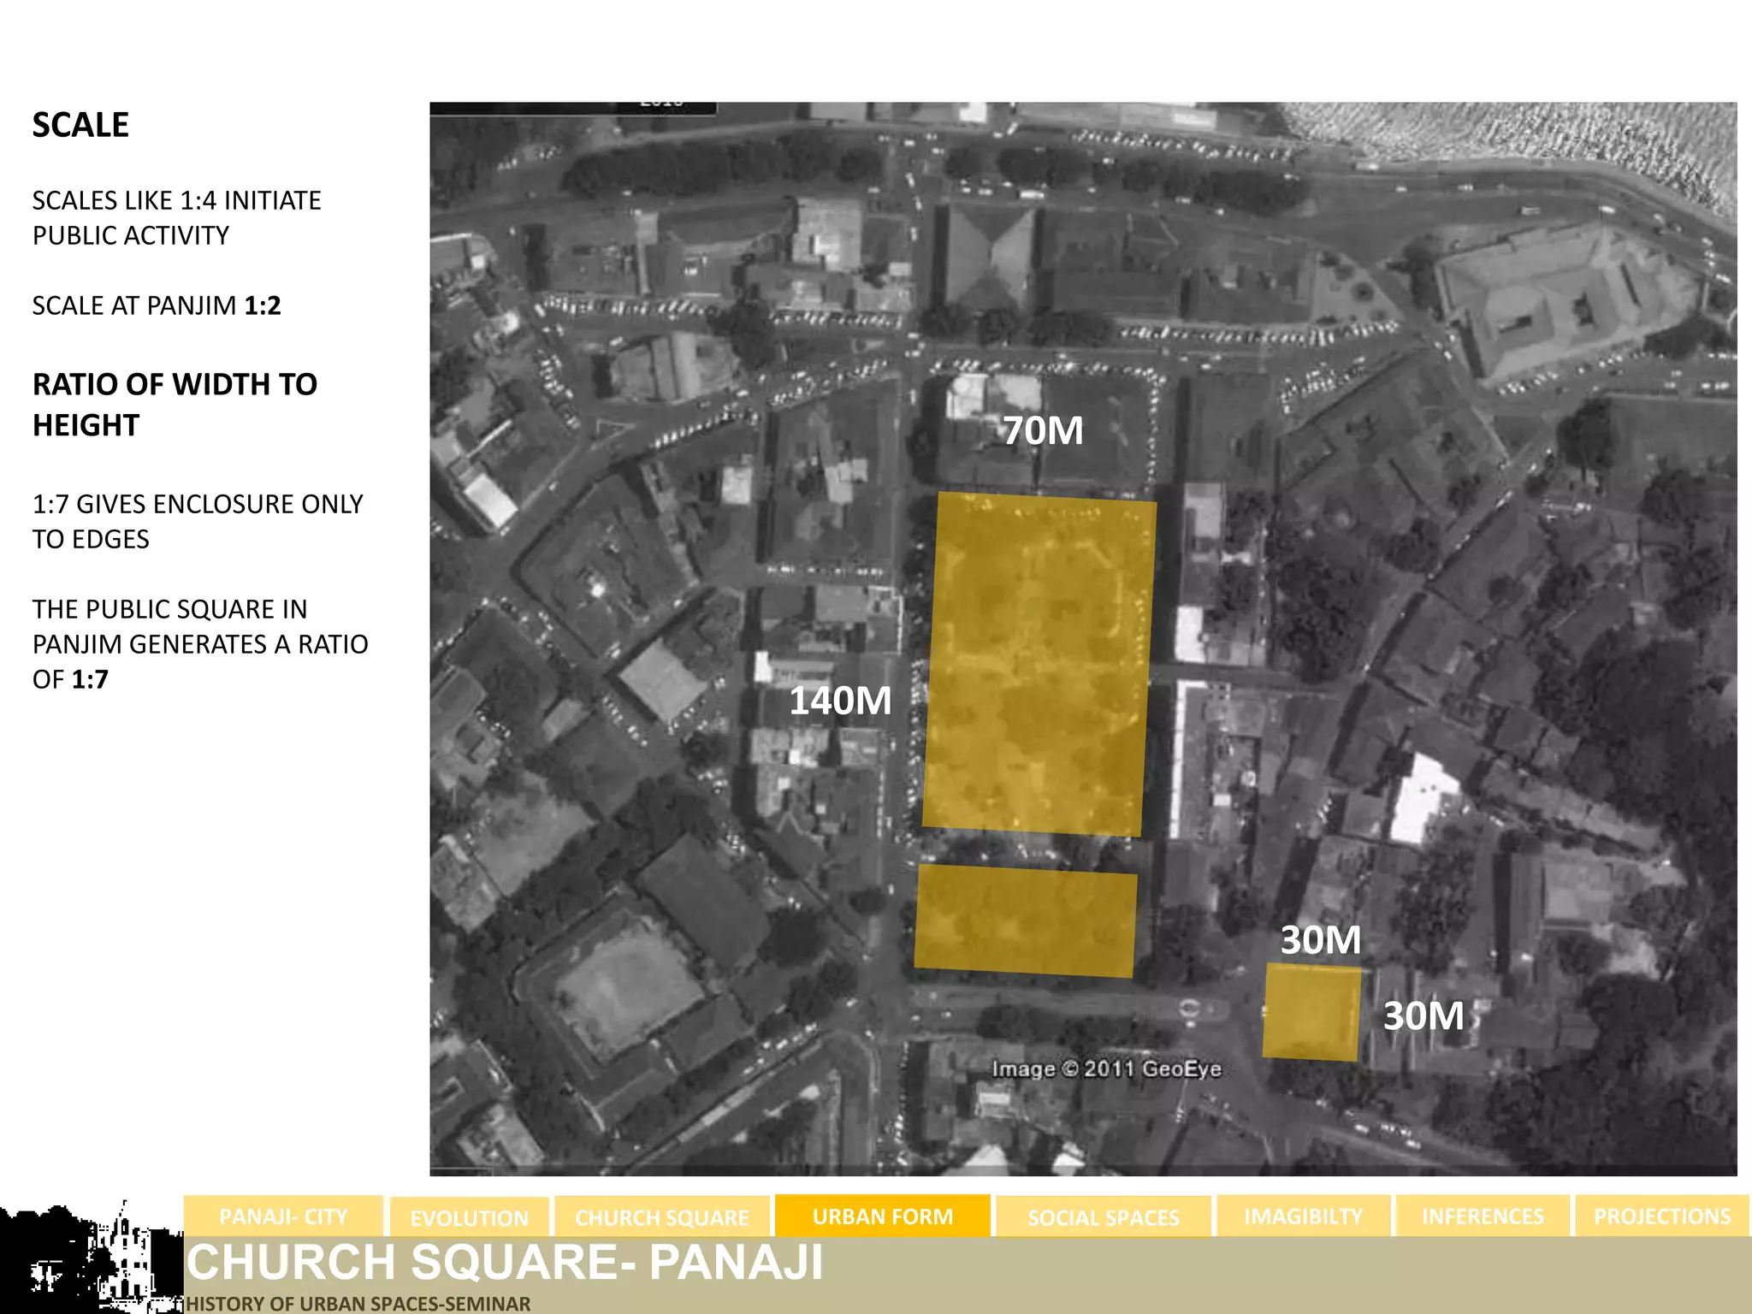
Task: Select the CHURCH SQUARE tab
Action: (662, 1216)
